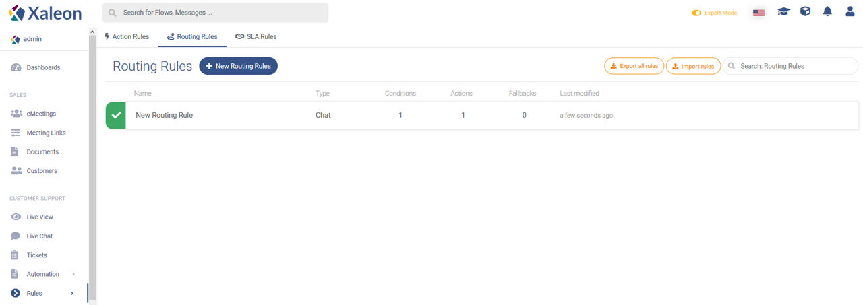
Task: Toggle the green active checkmark of New Routing Rule
Action: [x=116, y=115]
